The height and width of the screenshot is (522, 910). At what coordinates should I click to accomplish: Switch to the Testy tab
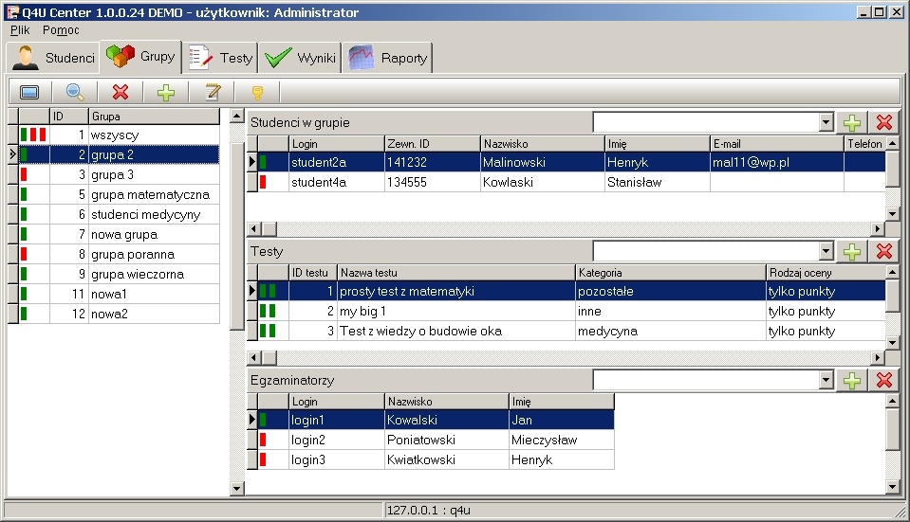coord(220,58)
